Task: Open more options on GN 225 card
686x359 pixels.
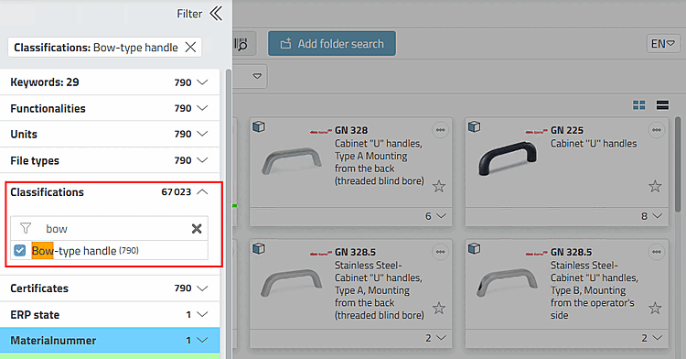Action: click(x=656, y=130)
